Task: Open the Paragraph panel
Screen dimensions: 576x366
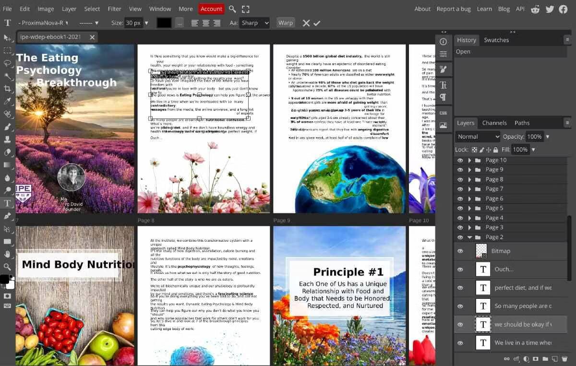Action: pos(444,98)
